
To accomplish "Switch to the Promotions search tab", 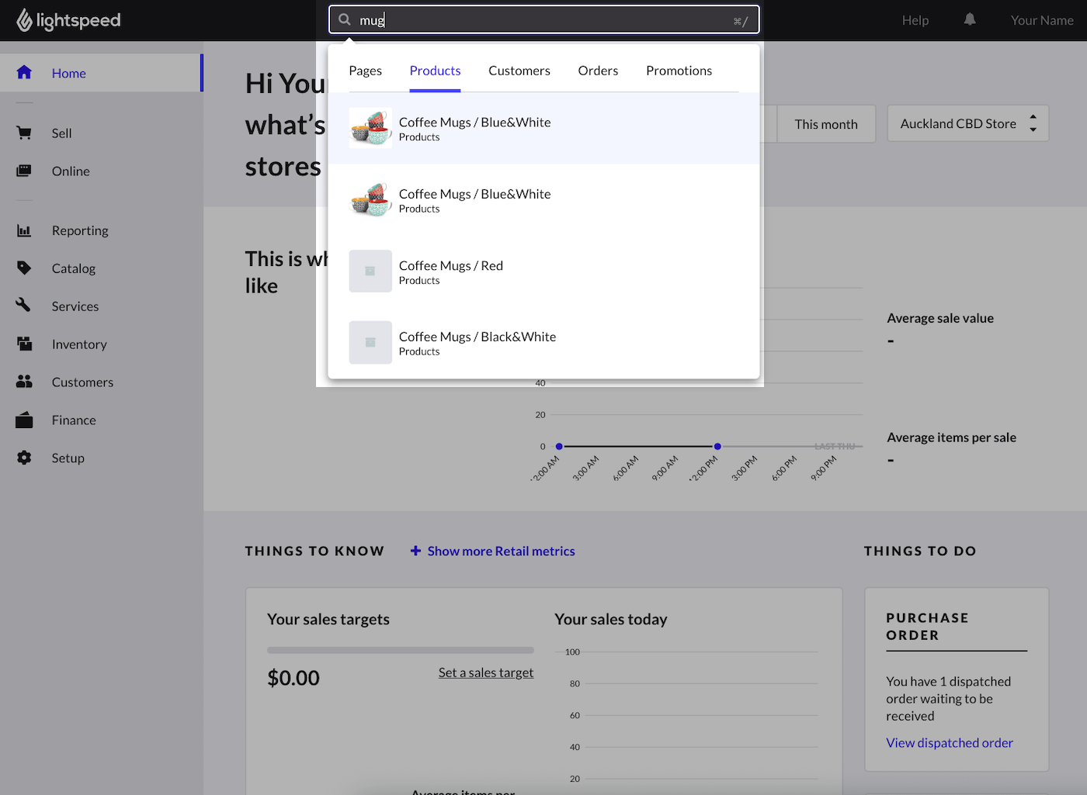I will (679, 70).
